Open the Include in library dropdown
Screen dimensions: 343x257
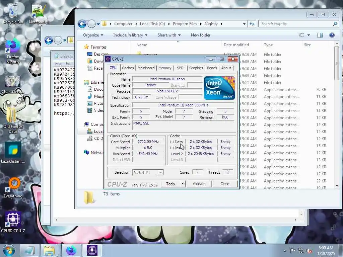pos(130,35)
